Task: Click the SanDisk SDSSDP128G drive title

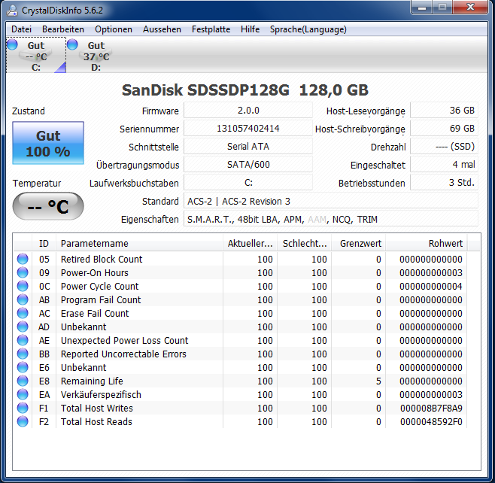Action: pyautogui.click(x=245, y=90)
